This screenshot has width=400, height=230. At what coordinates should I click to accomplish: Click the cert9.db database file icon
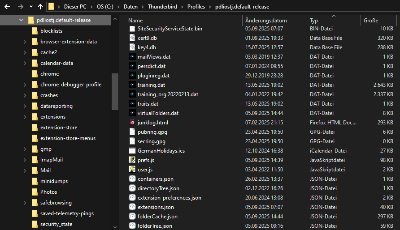(x=132, y=38)
